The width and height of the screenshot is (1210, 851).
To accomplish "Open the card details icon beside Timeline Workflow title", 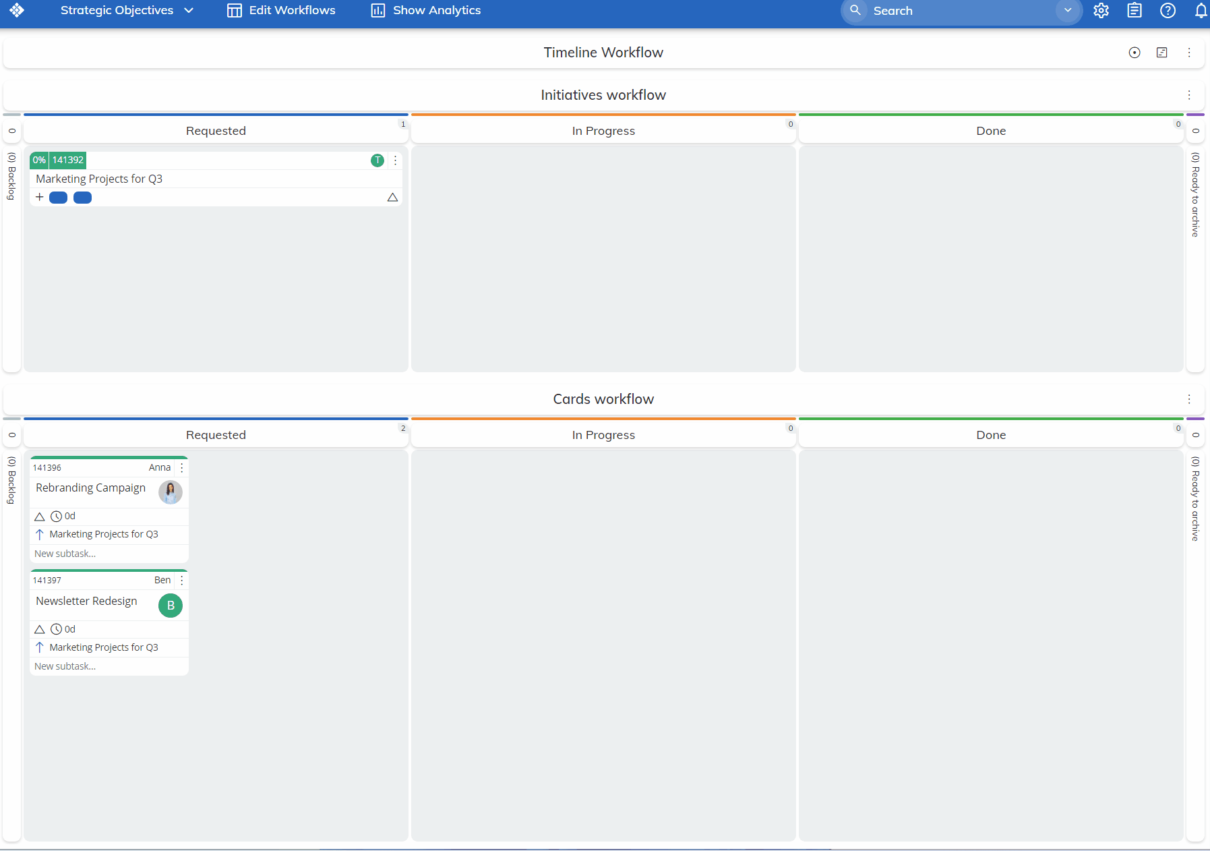I will pyautogui.click(x=1161, y=53).
